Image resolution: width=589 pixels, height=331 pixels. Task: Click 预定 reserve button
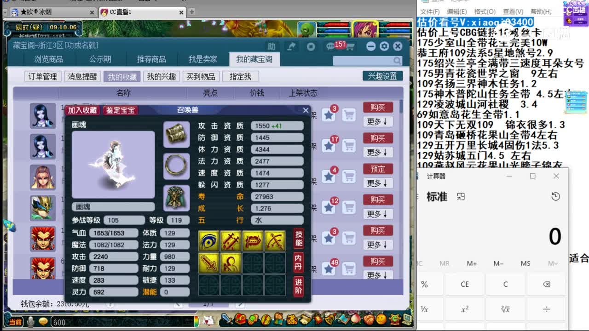[x=378, y=169]
